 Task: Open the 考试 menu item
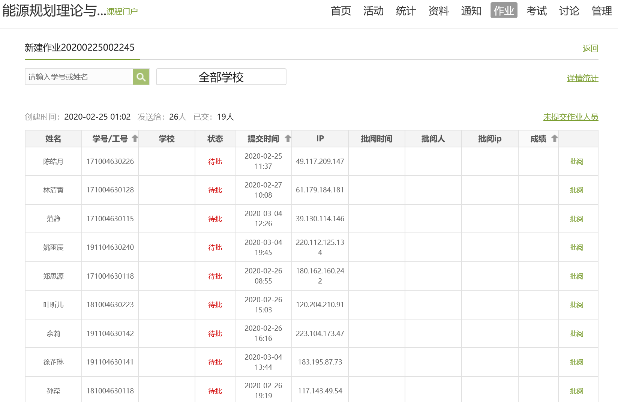536,11
